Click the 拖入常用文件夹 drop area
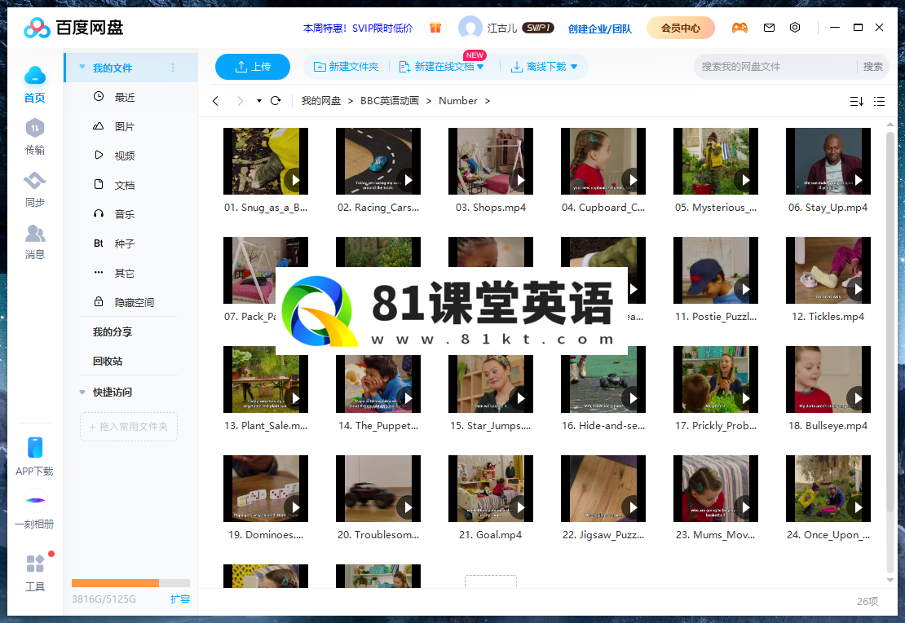Image resolution: width=905 pixels, height=623 pixels. click(x=129, y=427)
